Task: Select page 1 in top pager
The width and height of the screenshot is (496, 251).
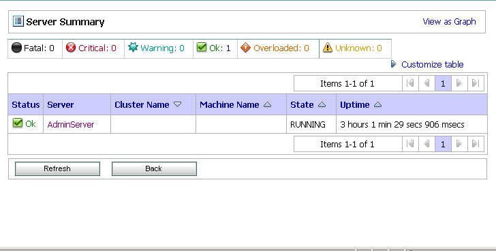Action: tap(443, 83)
